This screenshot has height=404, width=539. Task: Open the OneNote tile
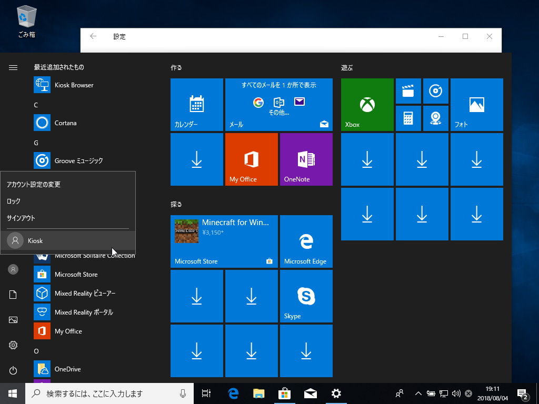coord(306,159)
